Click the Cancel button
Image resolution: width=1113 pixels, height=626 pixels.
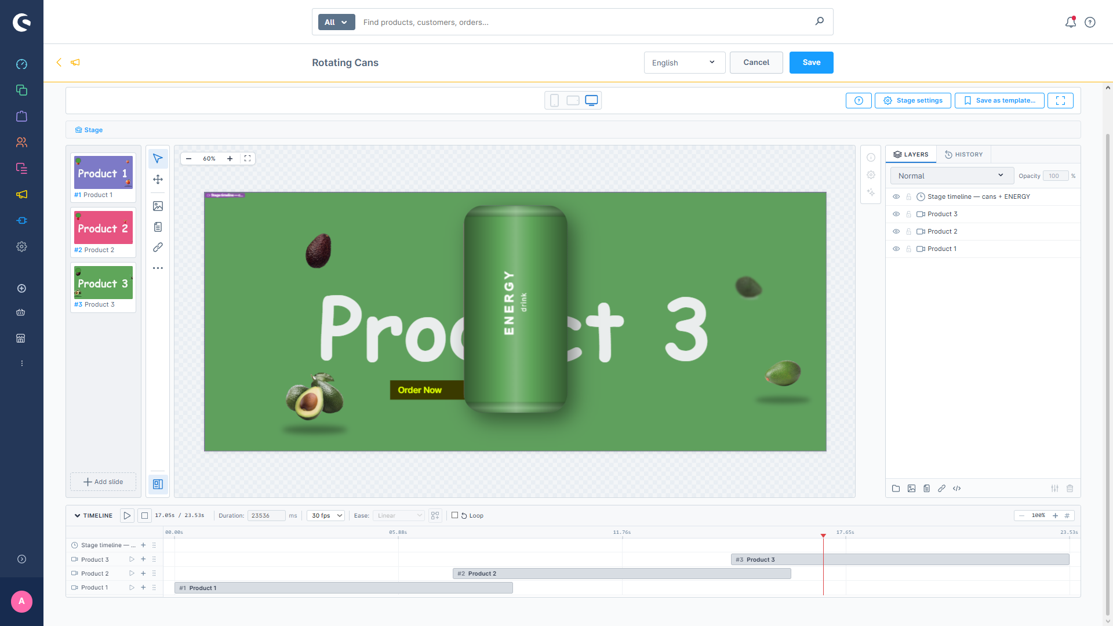point(756,63)
